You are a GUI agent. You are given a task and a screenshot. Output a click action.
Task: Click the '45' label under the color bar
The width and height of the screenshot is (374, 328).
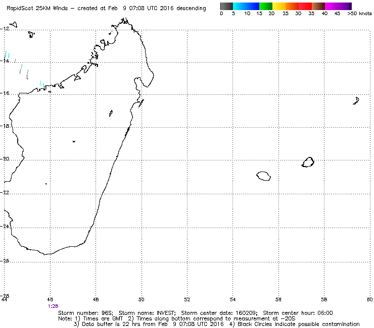(x=337, y=14)
